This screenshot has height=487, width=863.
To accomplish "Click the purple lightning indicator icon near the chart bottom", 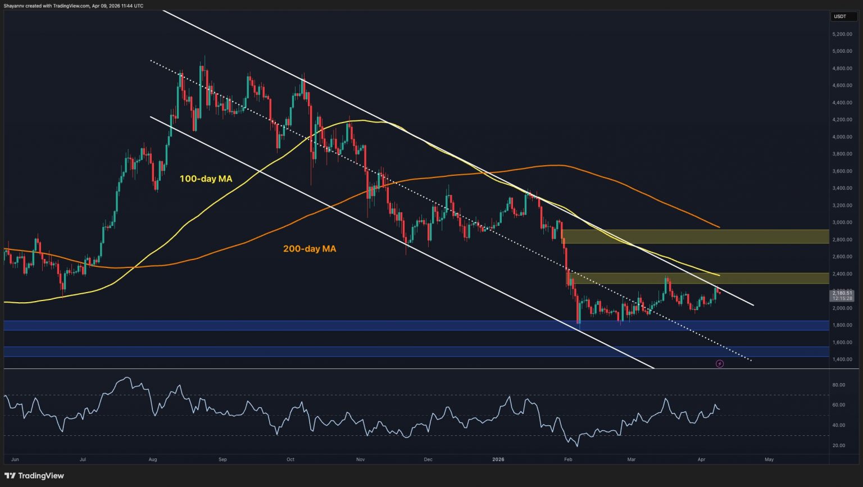I will (x=720, y=363).
